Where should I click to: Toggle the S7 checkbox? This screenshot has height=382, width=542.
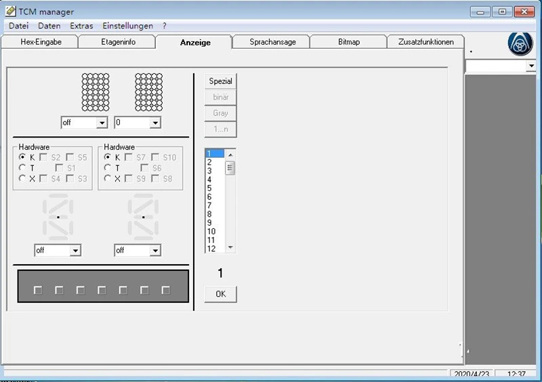click(x=129, y=157)
